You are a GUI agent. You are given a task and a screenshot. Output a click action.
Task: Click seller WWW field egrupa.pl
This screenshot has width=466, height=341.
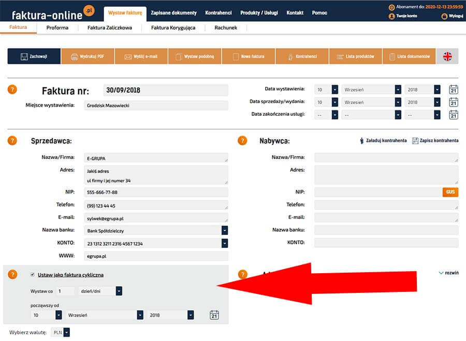156,256
